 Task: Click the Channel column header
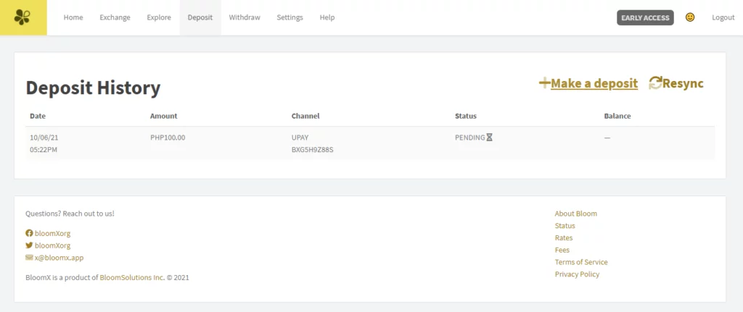(x=305, y=116)
